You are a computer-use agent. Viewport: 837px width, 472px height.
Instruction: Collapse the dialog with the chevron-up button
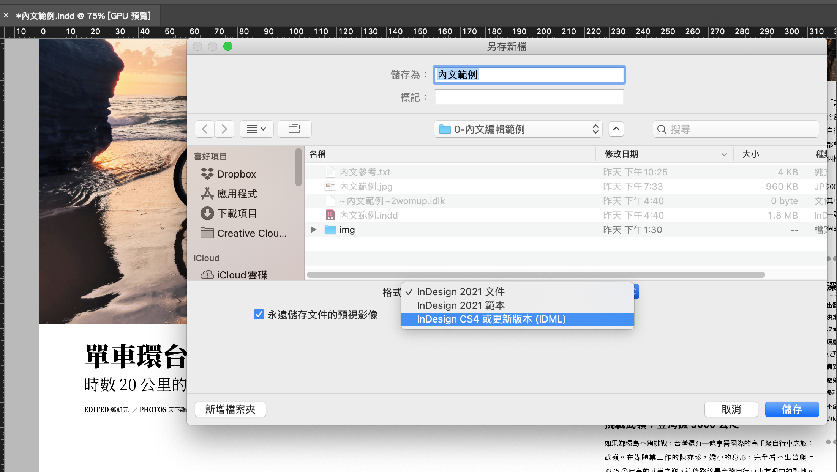616,129
